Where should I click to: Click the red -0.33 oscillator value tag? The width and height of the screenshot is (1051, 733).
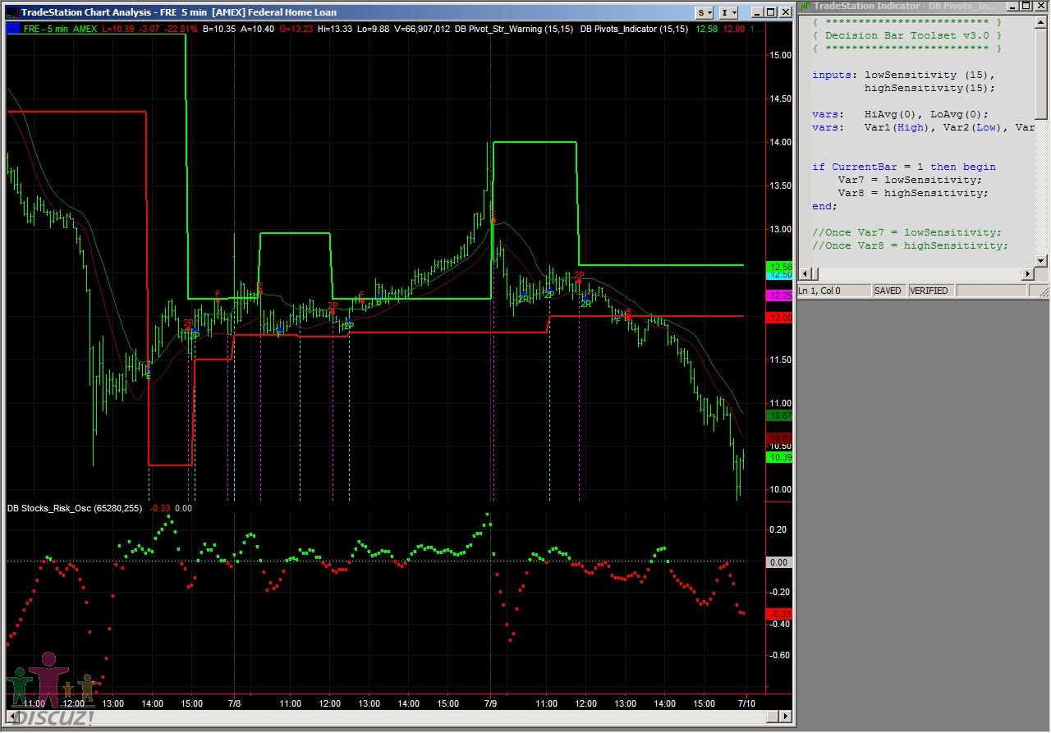pos(778,614)
